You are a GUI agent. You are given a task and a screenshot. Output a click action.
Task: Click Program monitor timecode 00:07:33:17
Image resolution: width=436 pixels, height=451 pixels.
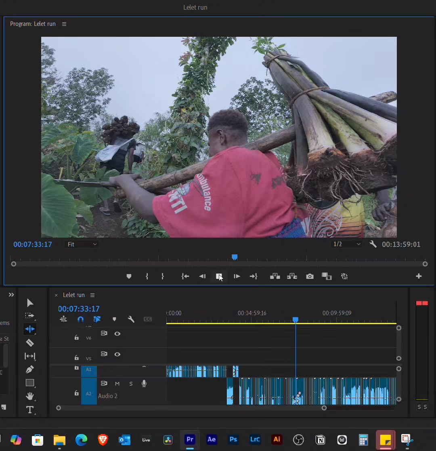pyautogui.click(x=33, y=244)
